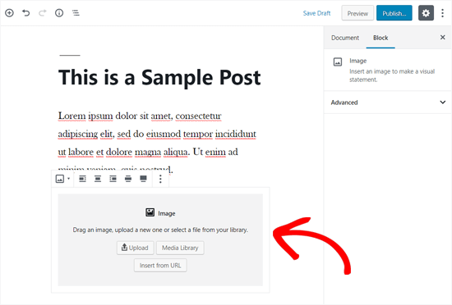Close the settings sidebar
Viewport: 452px width, 305px height.
(x=442, y=38)
